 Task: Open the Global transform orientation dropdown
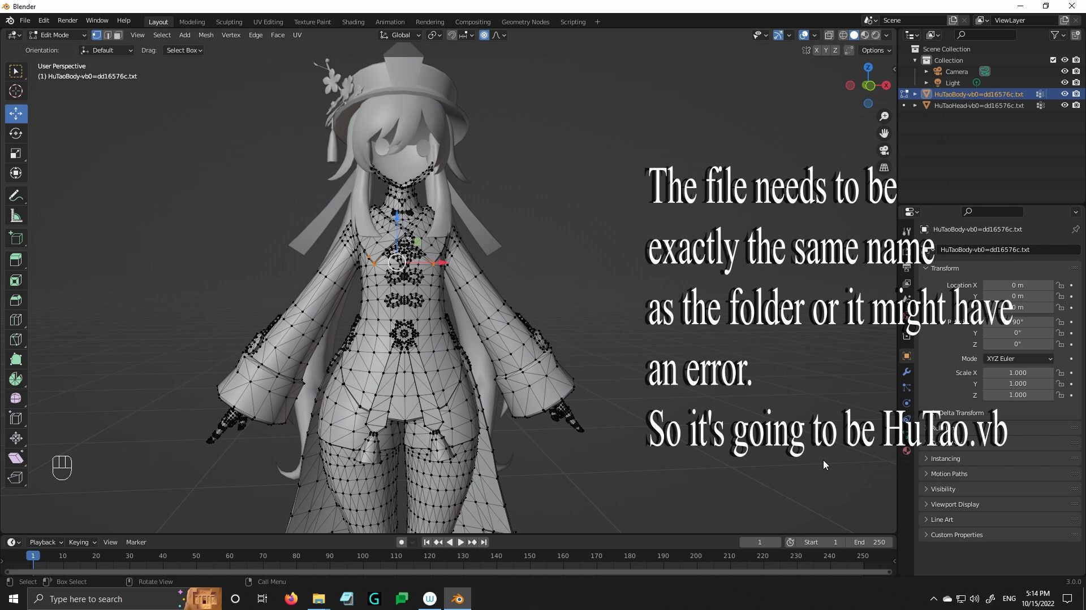(400, 35)
